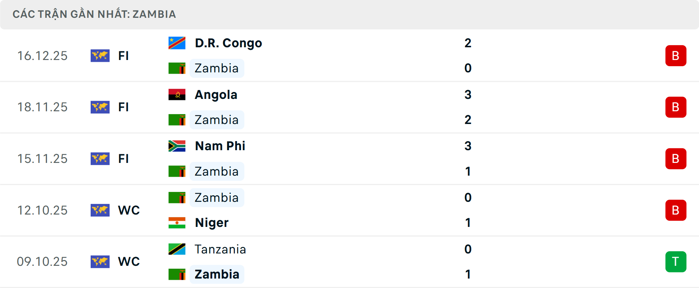
Task: Click the Zambia flag beside Niger match
Action: point(177,197)
